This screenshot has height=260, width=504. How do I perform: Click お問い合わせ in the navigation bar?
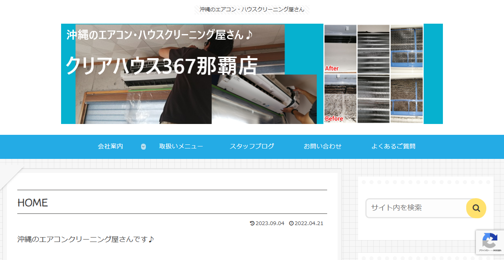pyautogui.click(x=322, y=147)
